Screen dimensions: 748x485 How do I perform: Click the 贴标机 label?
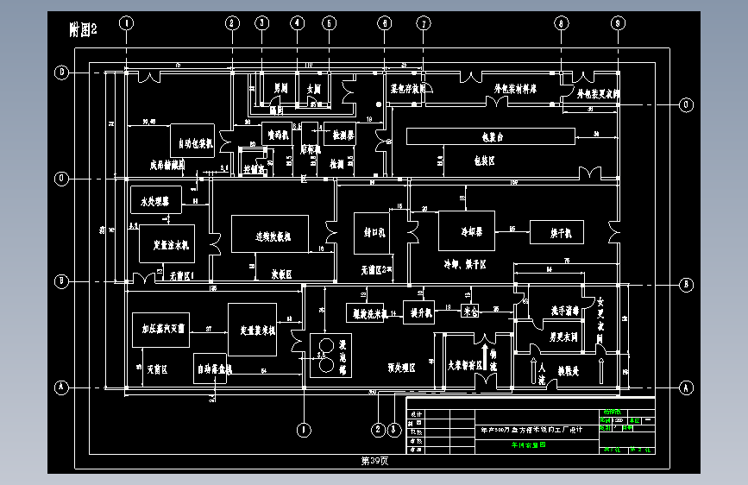point(311,150)
